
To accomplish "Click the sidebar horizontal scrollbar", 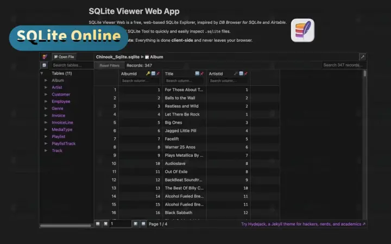I will 66,226.
